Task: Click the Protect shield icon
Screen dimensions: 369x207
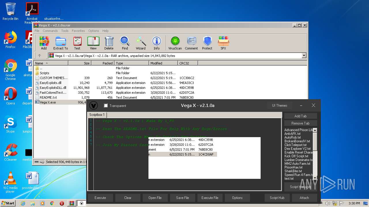Action: 207,43
